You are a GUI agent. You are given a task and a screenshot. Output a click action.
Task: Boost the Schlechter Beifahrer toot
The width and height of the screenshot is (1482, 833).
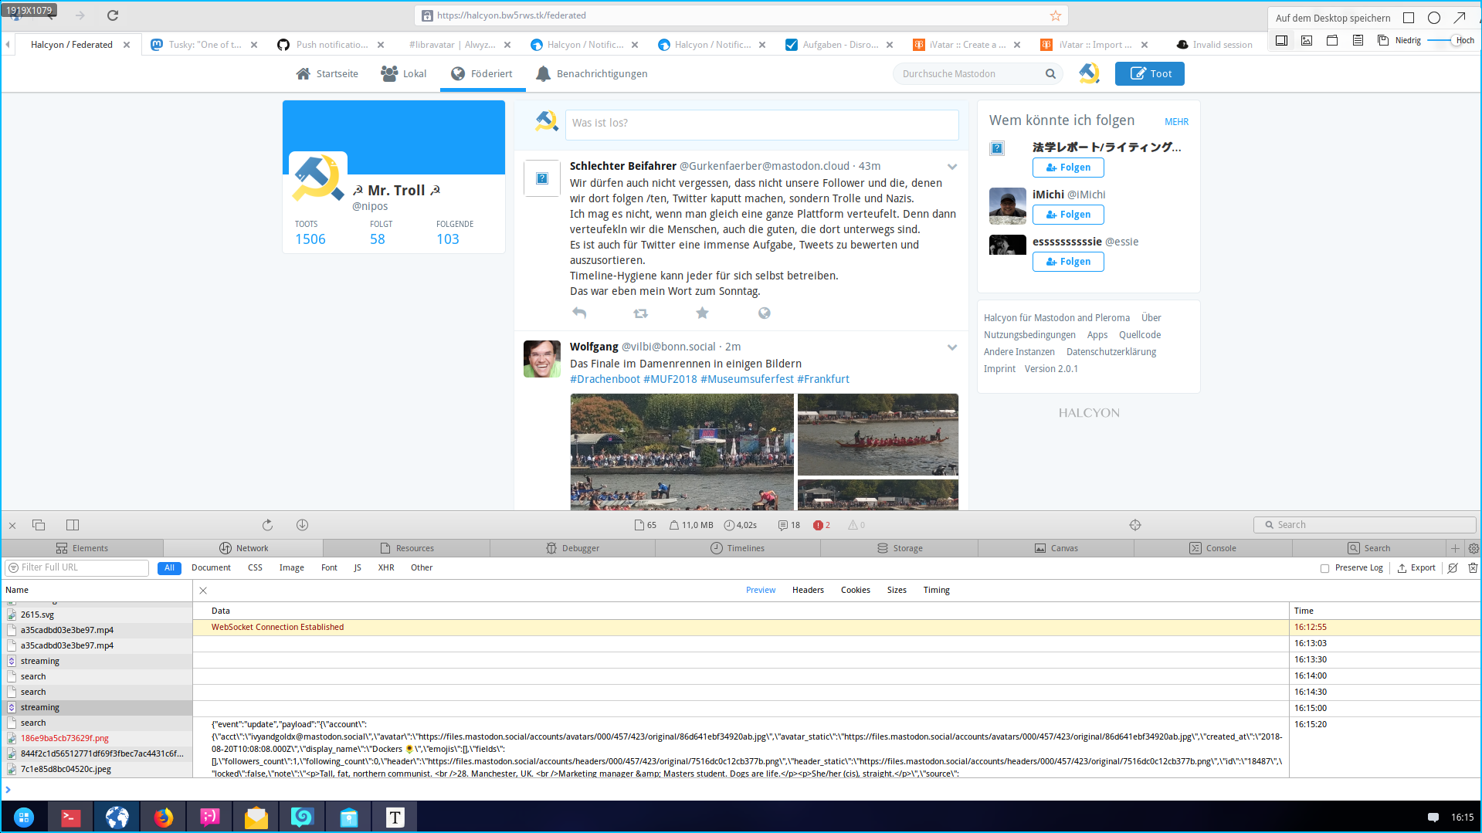pyautogui.click(x=640, y=313)
